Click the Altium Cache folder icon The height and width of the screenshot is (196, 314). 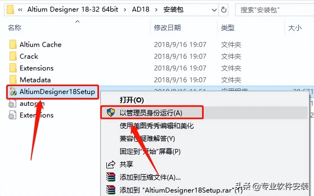click(13, 44)
